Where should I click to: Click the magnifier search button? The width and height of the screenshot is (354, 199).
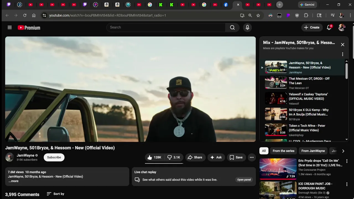point(232,27)
